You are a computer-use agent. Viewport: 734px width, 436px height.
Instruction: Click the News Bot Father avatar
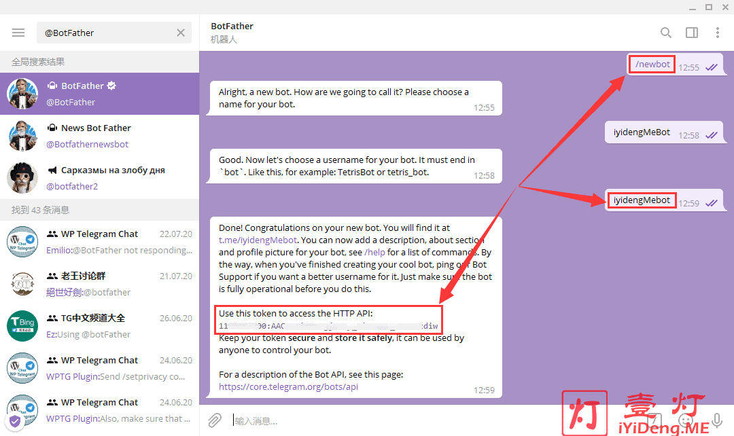click(x=22, y=136)
